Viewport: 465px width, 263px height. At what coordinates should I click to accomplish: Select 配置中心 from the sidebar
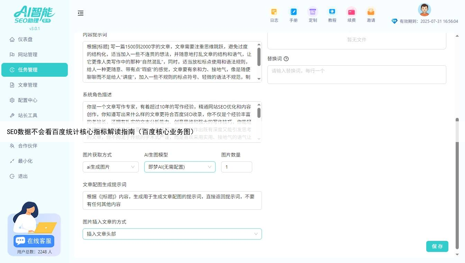(27, 100)
